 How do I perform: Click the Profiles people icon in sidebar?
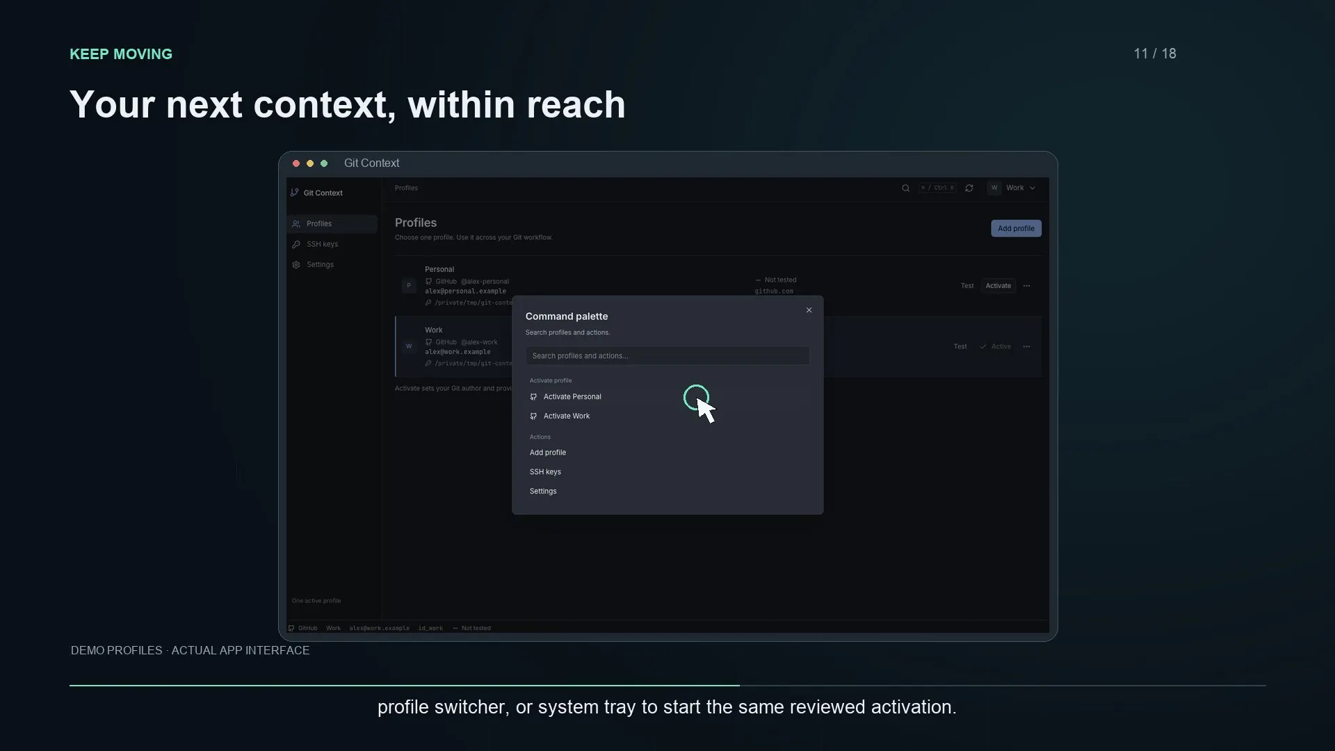click(296, 224)
